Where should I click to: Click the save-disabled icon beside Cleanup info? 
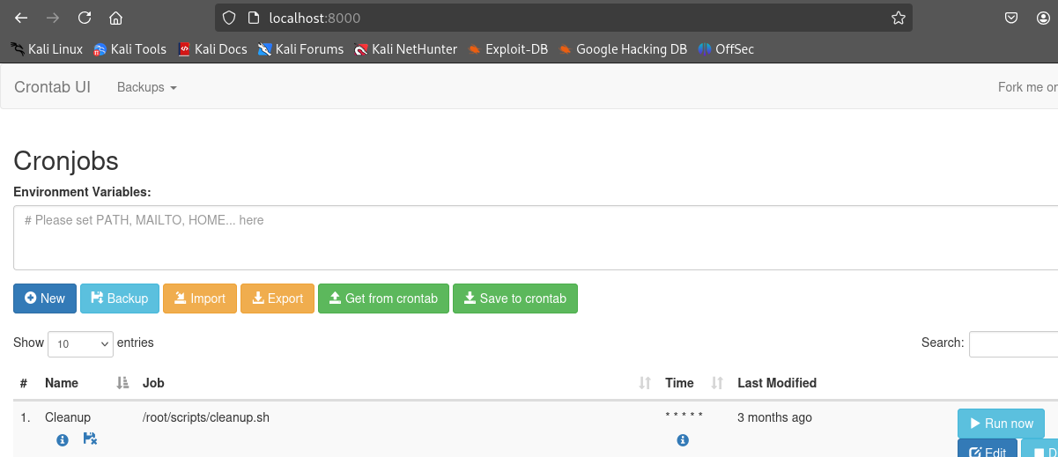90,439
